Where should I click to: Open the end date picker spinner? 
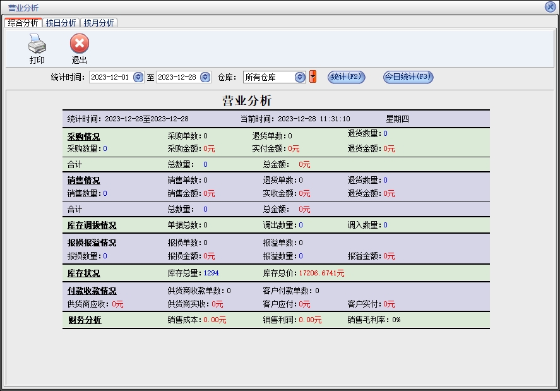point(205,77)
